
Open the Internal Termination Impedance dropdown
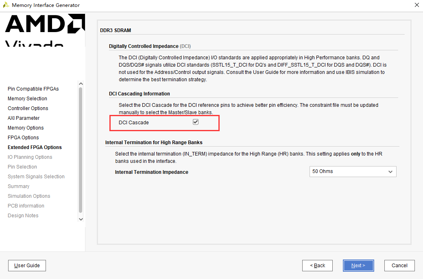353,171
